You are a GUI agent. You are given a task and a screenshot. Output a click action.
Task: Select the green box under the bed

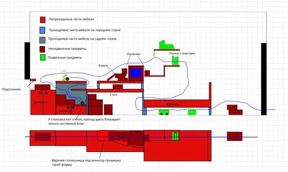[x=192, y=112]
